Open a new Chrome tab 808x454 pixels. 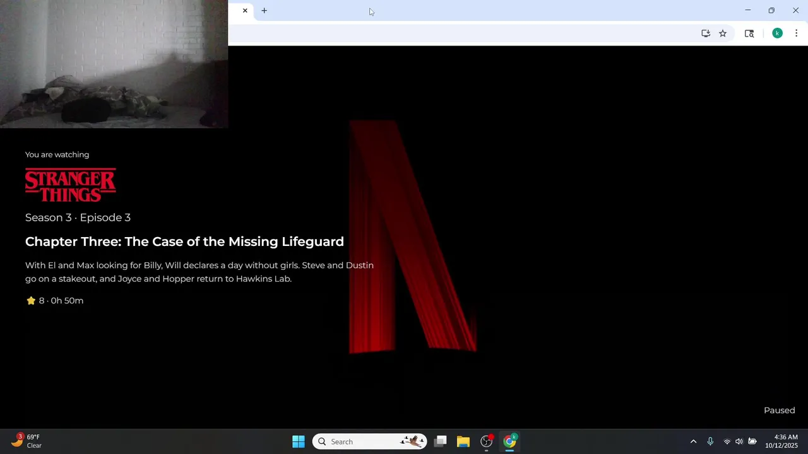coord(264,11)
